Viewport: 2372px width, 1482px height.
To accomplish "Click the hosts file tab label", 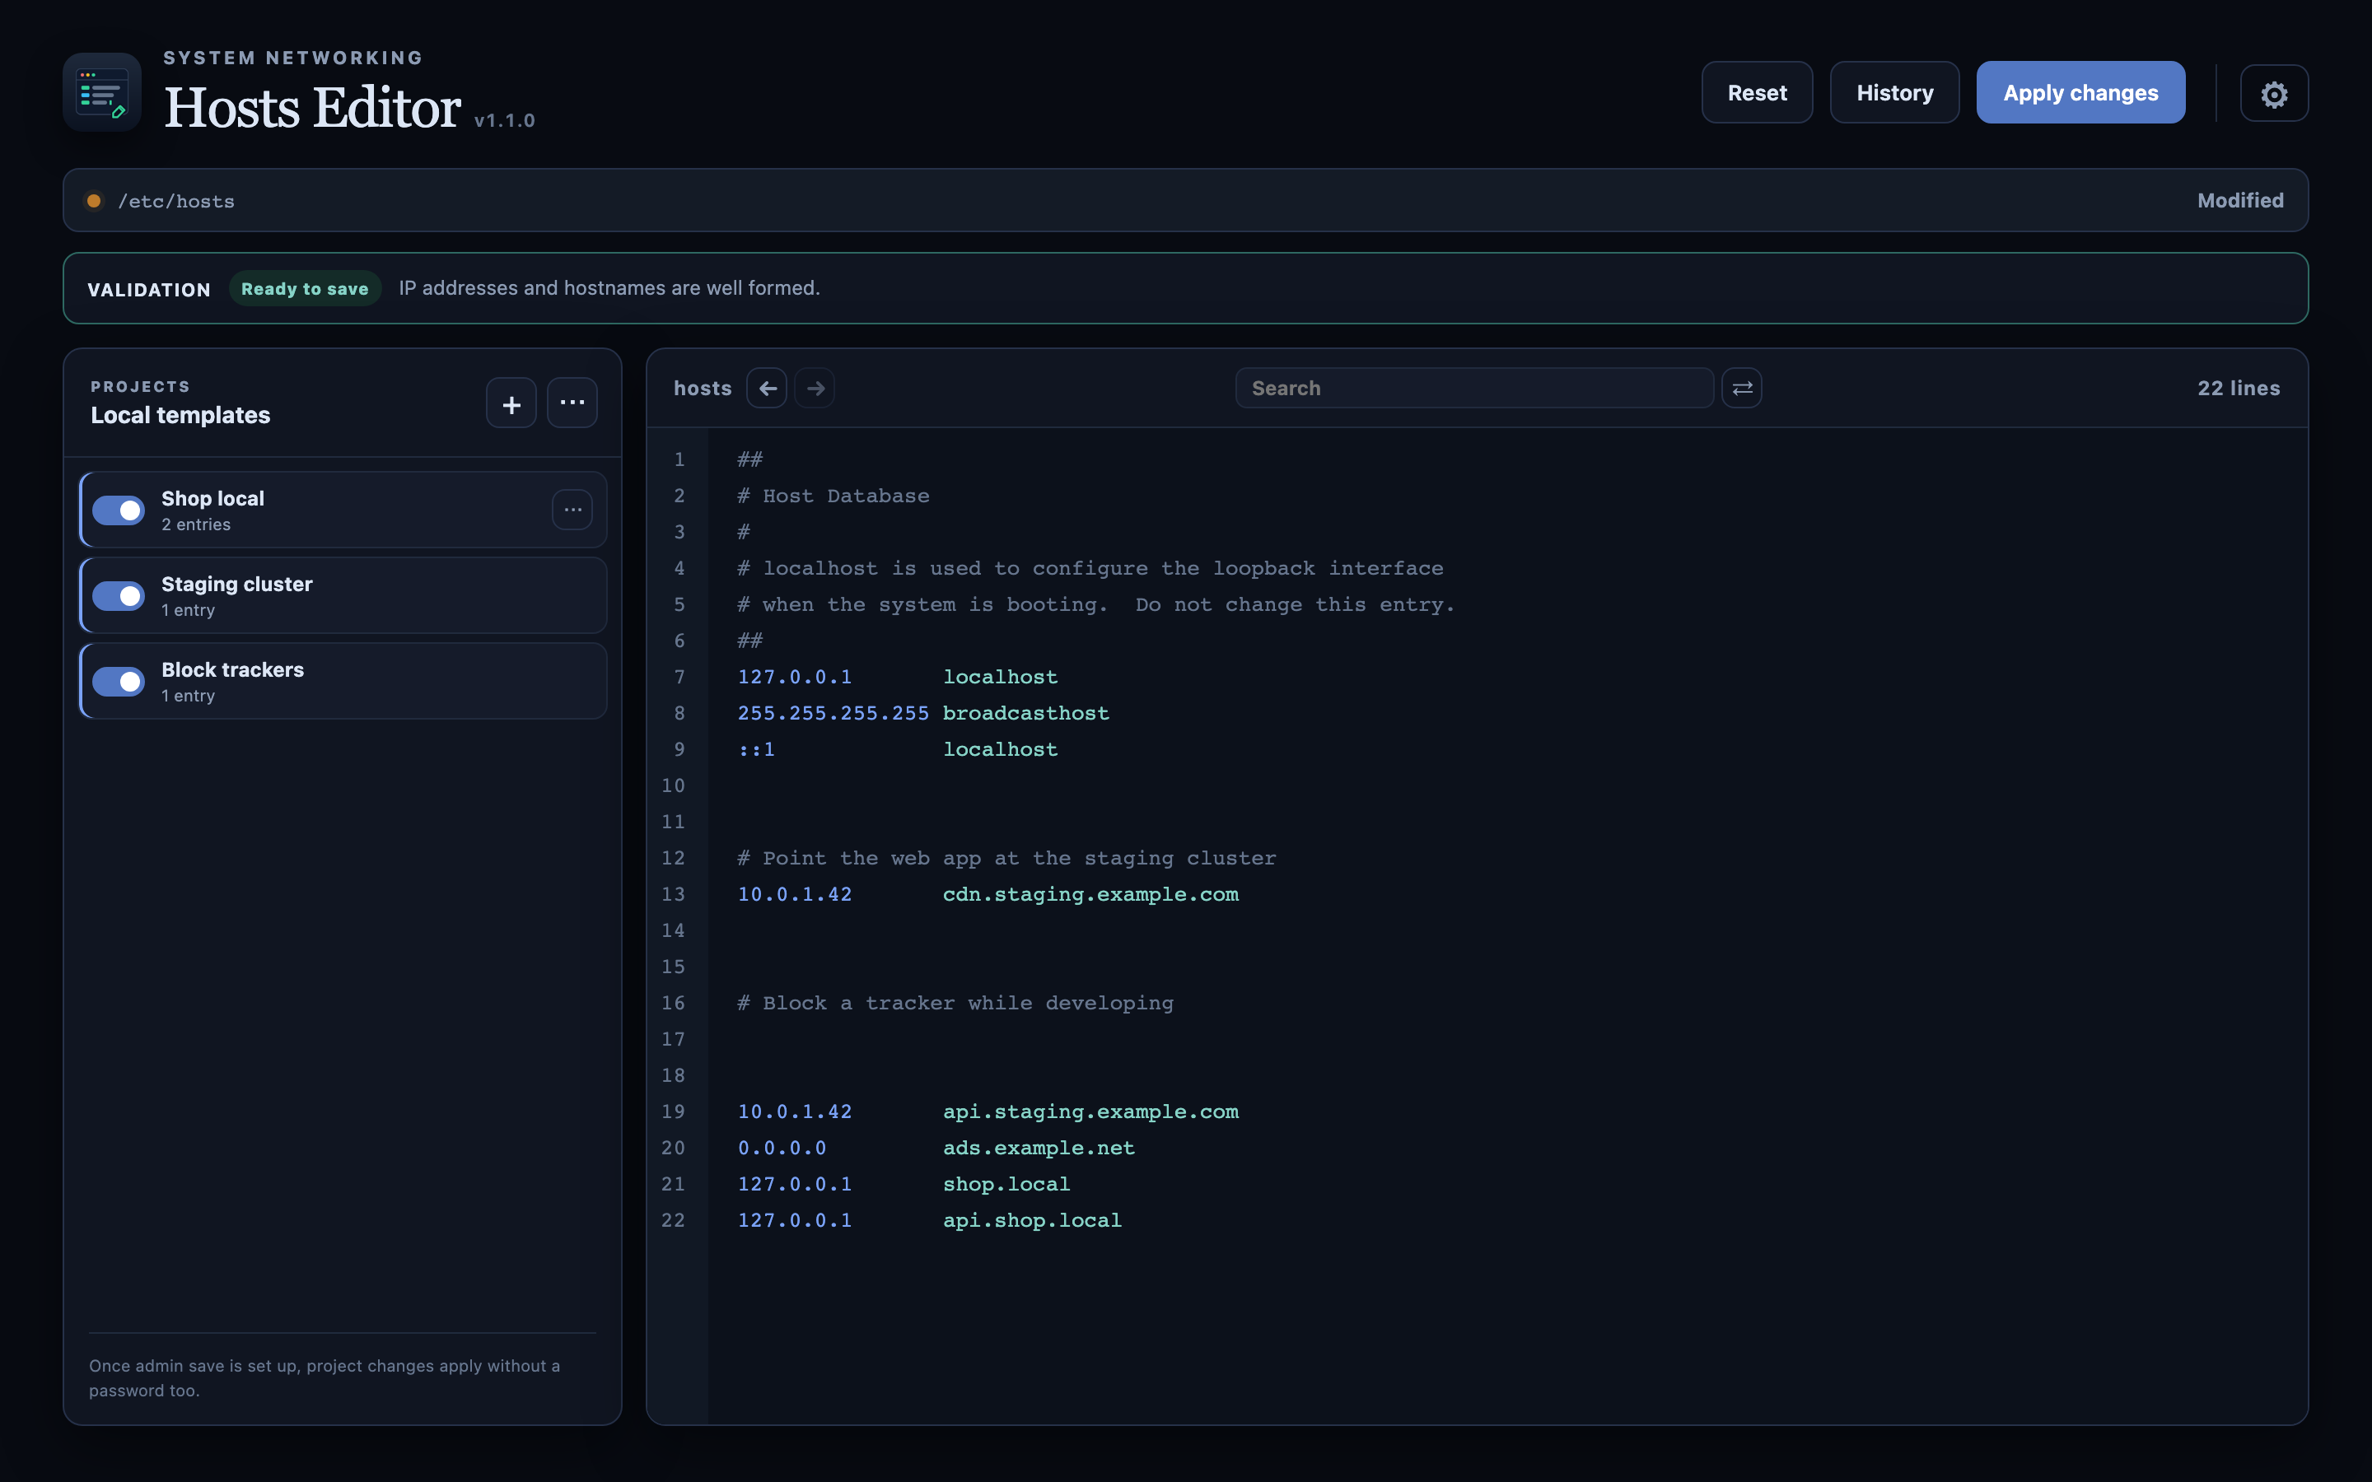I will pyautogui.click(x=703, y=388).
